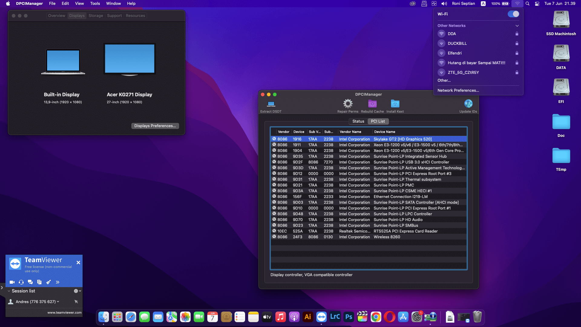Viewport: 581px width, 327px height.
Task: Open Network Preferences from the Wi-Fi menu
Action: pyautogui.click(x=458, y=90)
